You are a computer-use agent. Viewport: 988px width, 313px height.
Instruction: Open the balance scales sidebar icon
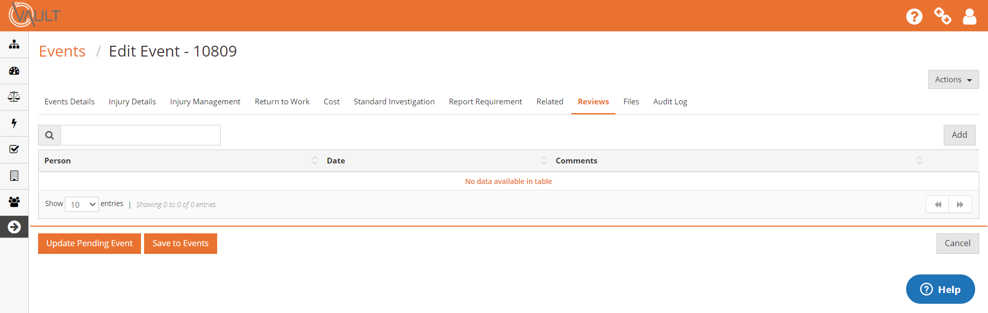click(14, 97)
